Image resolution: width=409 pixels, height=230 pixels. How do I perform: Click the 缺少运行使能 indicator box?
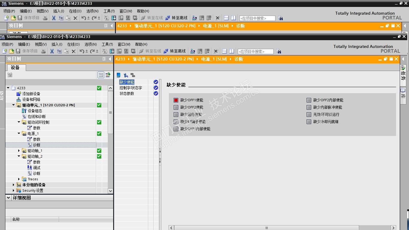(176, 114)
